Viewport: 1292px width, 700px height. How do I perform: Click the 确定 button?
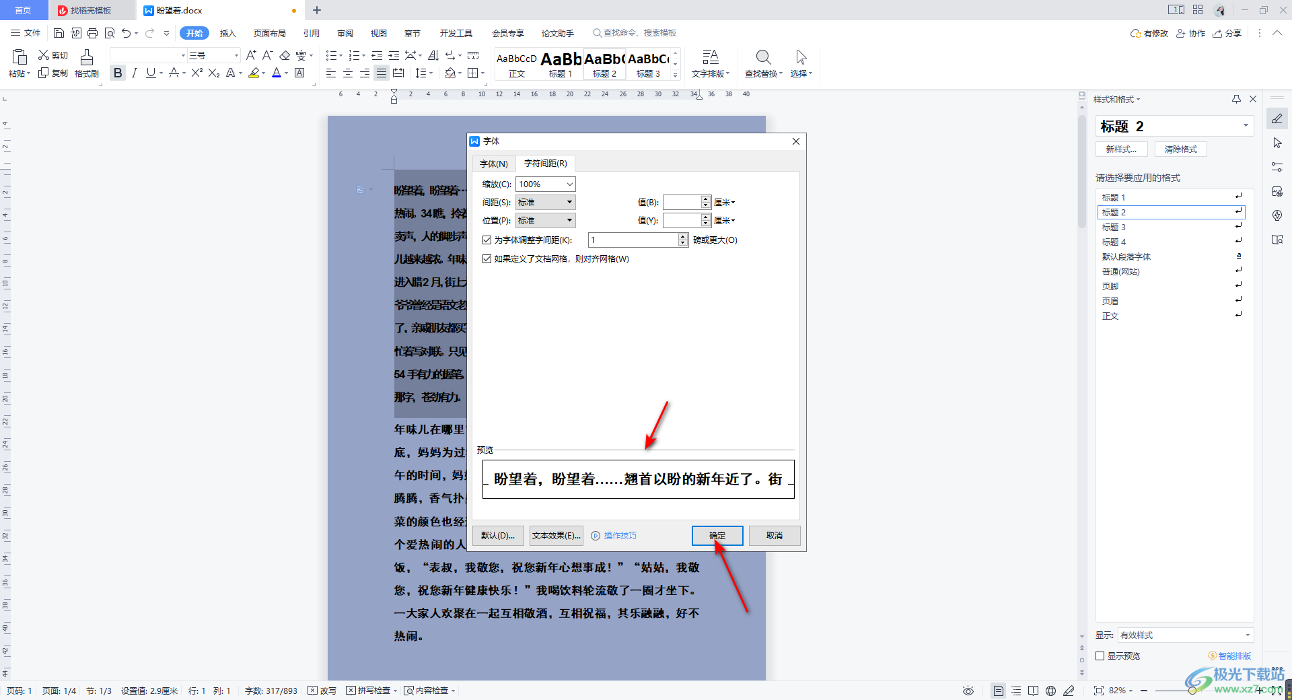pos(717,536)
